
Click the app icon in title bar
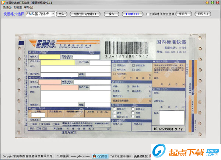click(3, 3)
